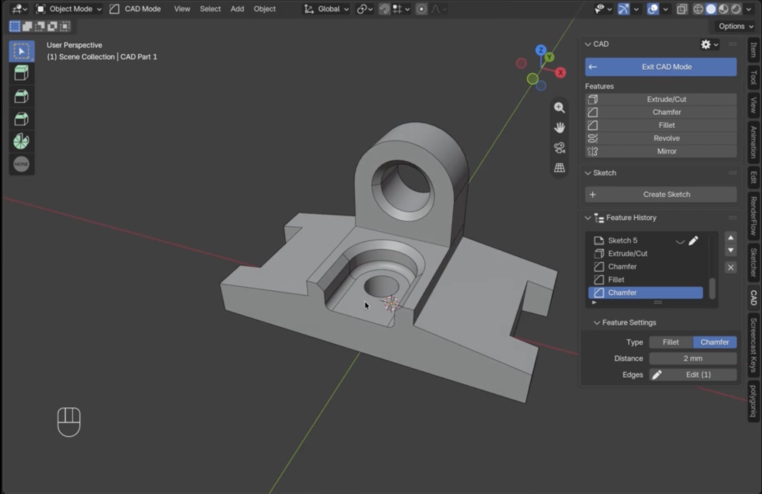
Task: Toggle X-ray view icon
Action: (x=682, y=9)
